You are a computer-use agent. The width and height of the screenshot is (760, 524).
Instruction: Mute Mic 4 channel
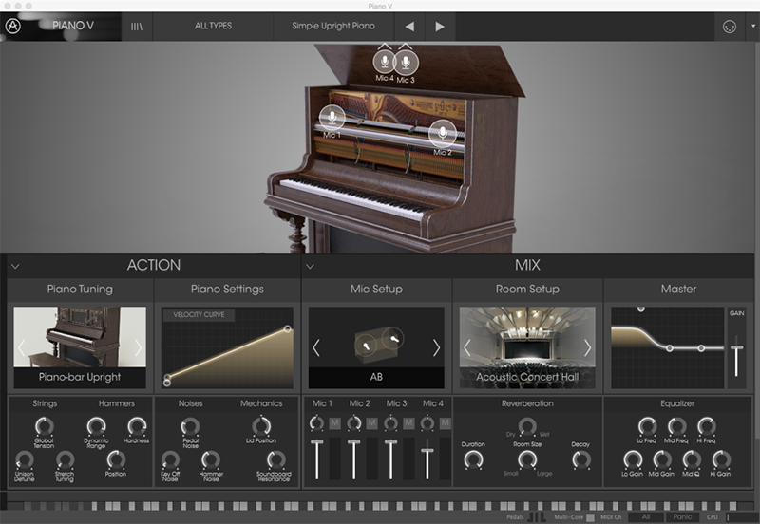coord(445,423)
